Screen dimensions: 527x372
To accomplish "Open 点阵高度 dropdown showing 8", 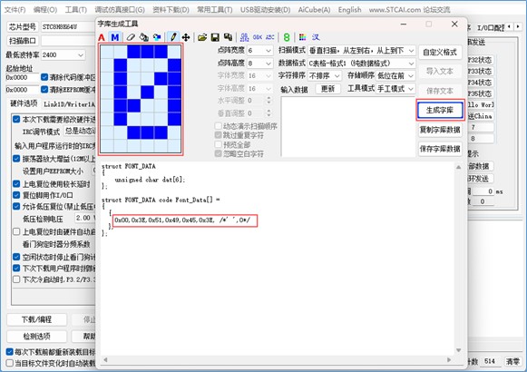I will tap(259, 64).
